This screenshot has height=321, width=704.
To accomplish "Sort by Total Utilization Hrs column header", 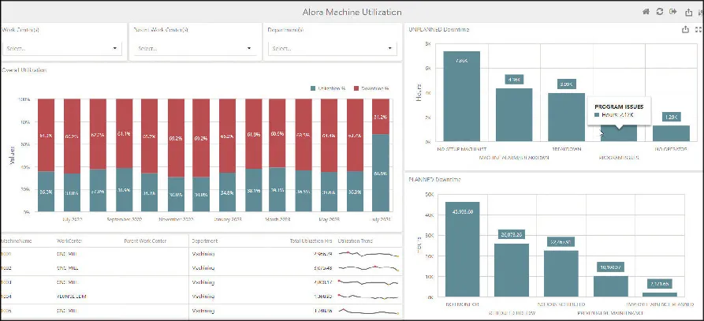I will pyautogui.click(x=311, y=241).
